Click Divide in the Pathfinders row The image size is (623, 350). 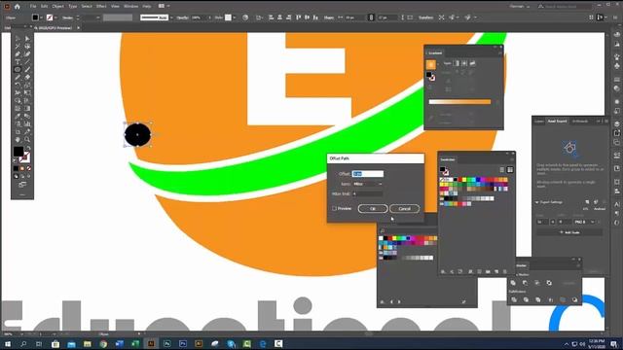click(514, 300)
